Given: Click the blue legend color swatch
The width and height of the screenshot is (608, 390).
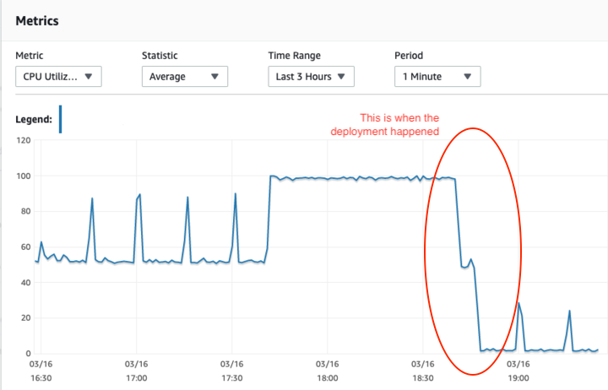Looking at the screenshot, I should pyautogui.click(x=60, y=120).
